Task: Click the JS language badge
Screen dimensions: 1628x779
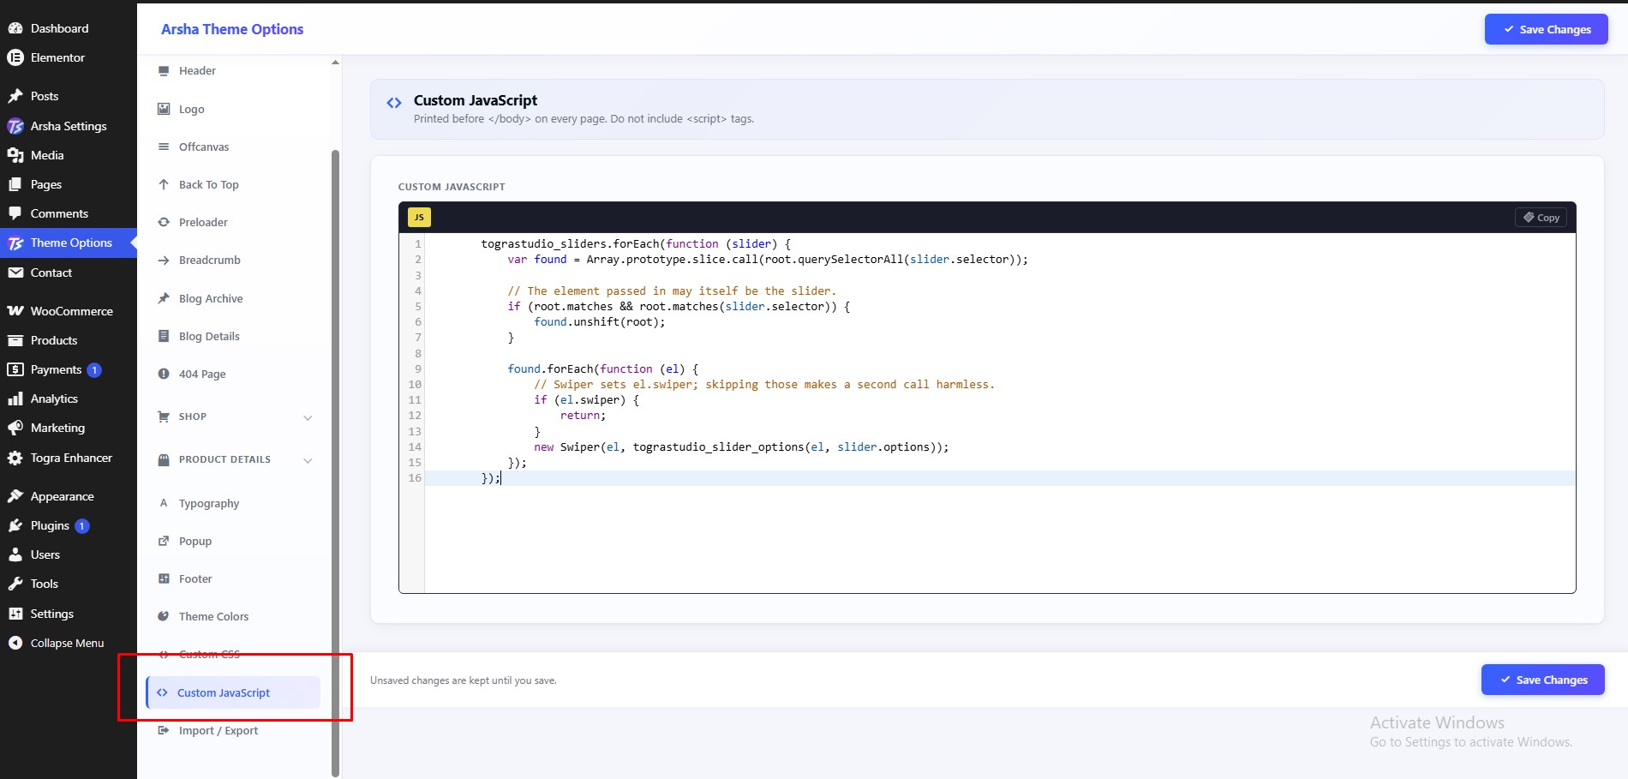Action: click(x=419, y=218)
